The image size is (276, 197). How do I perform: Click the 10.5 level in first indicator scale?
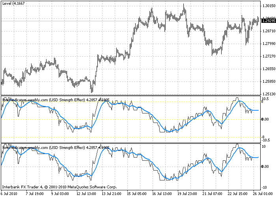[265, 99]
